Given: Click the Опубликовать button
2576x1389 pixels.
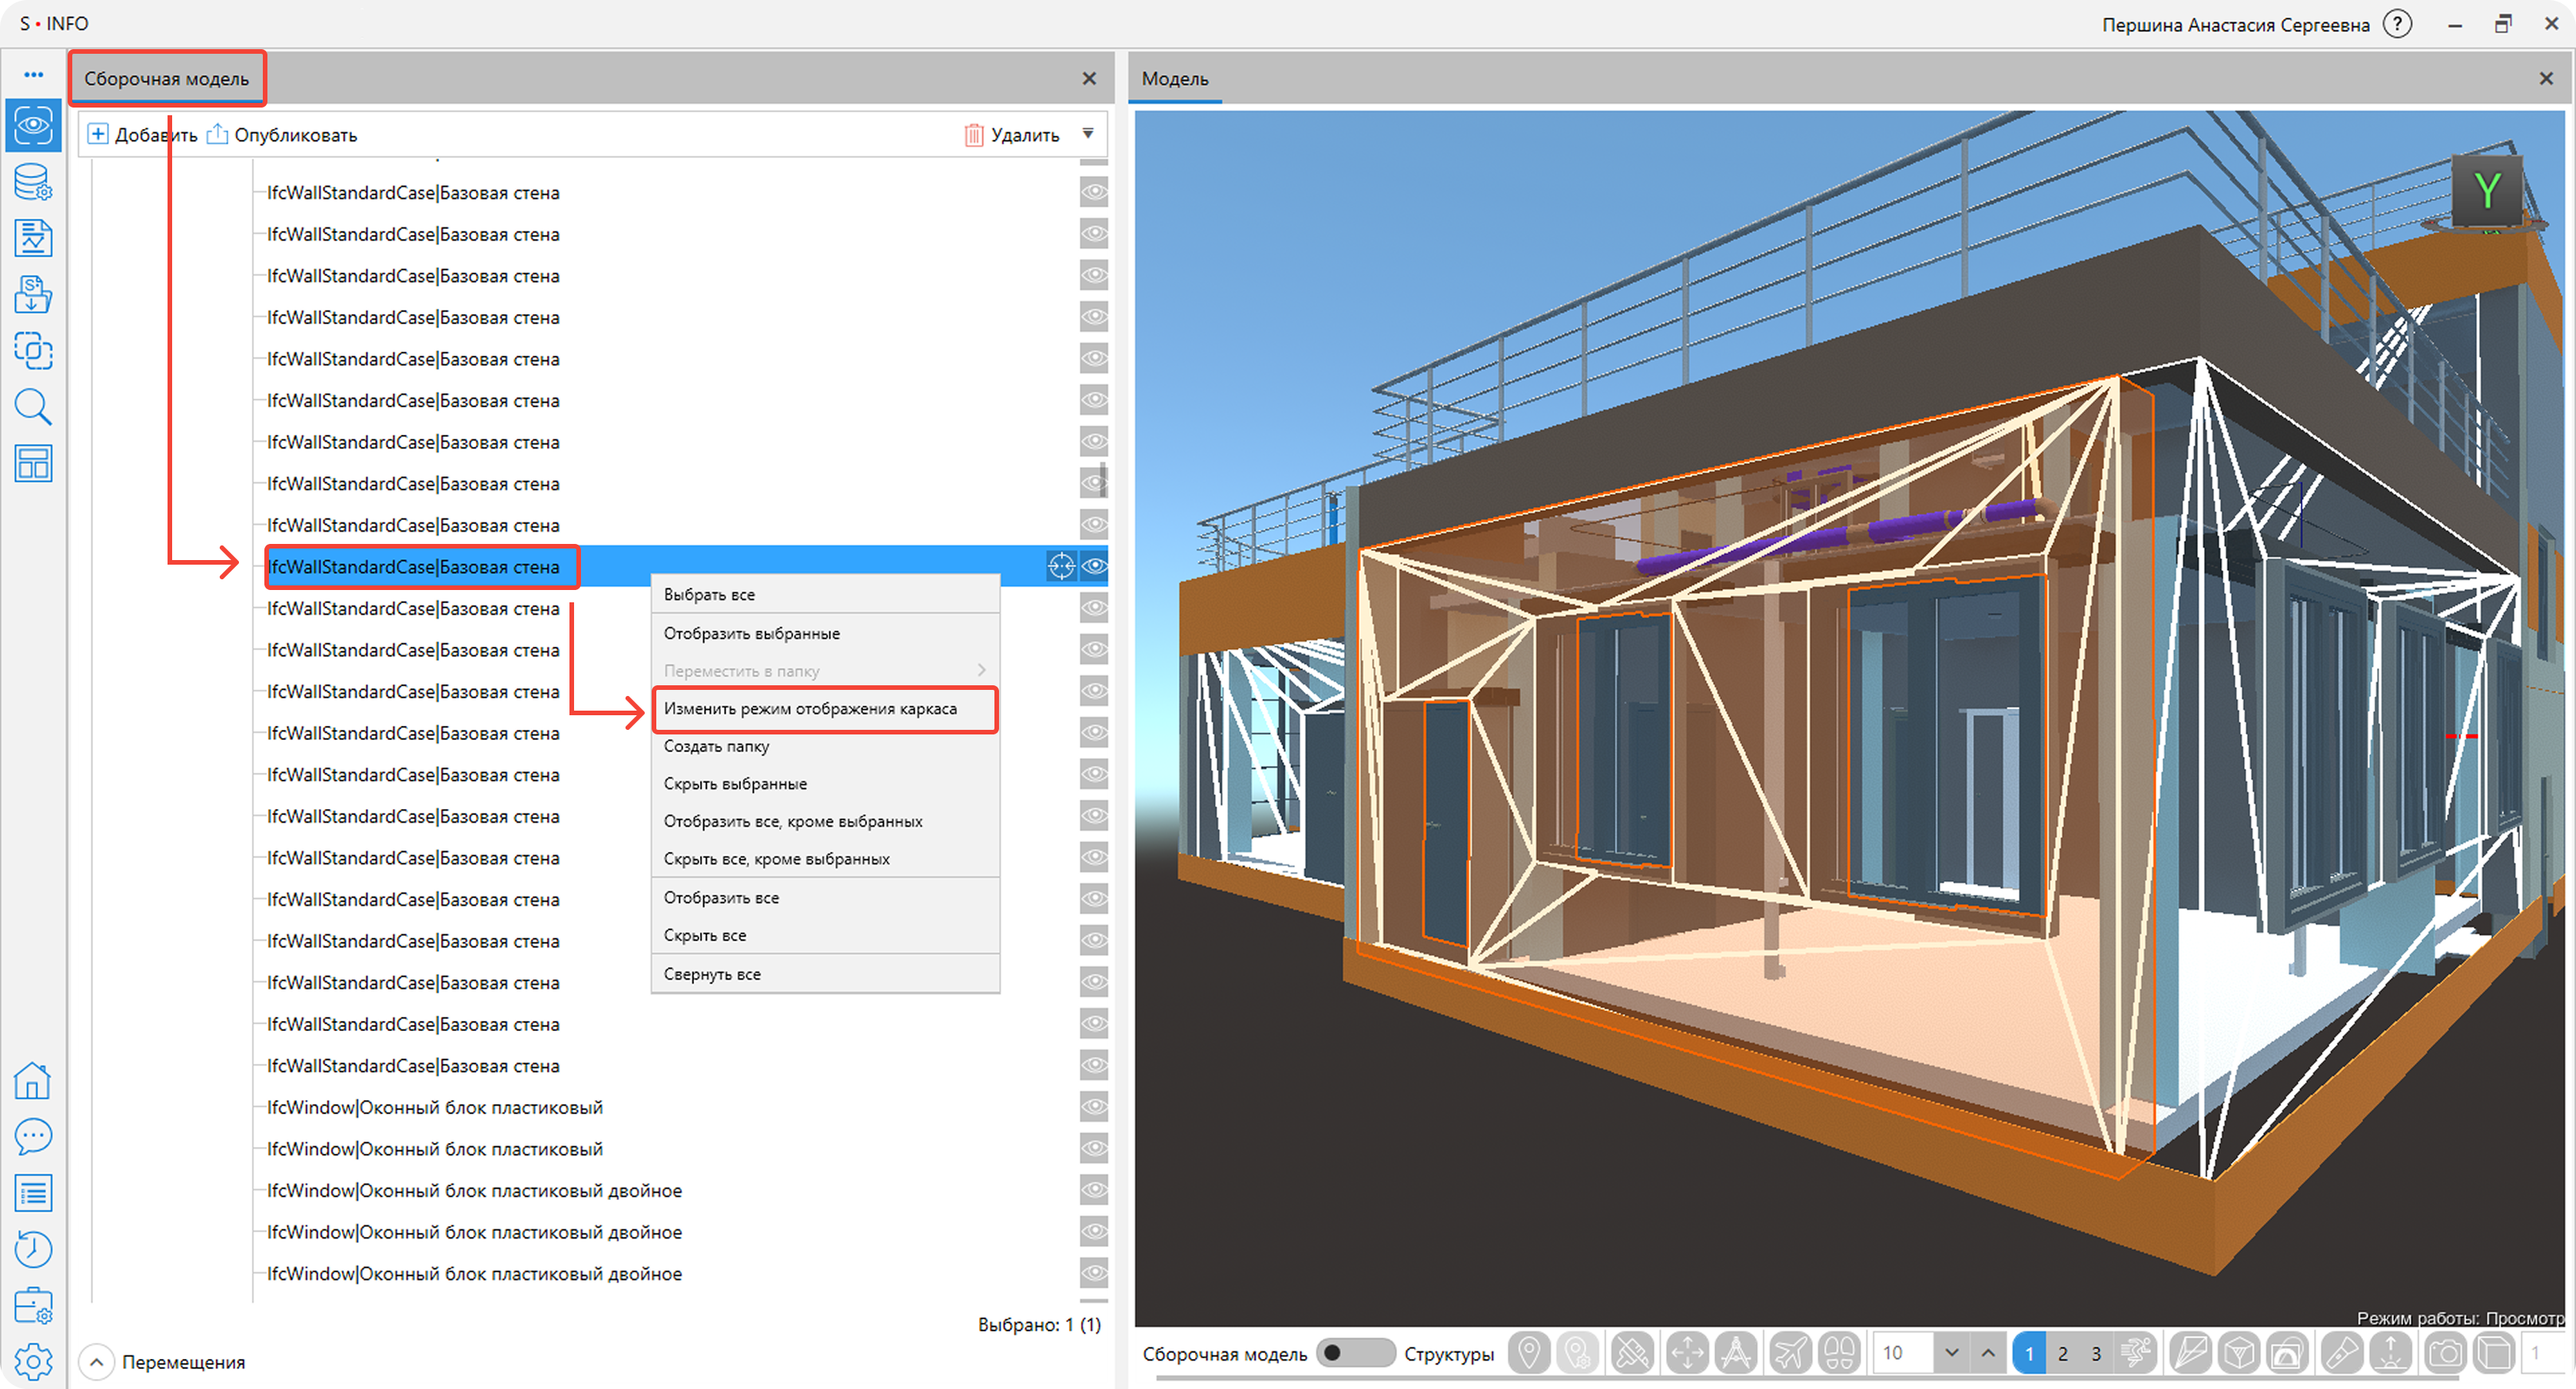Looking at the screenshot, I should pyautogui.click(x=282, y=135).
